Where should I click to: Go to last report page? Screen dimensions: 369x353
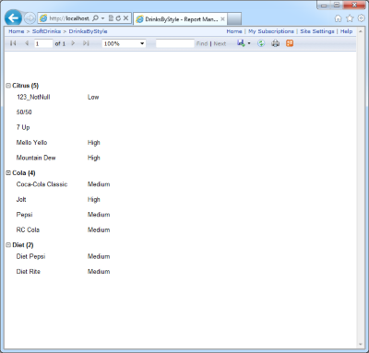point(86,43)
